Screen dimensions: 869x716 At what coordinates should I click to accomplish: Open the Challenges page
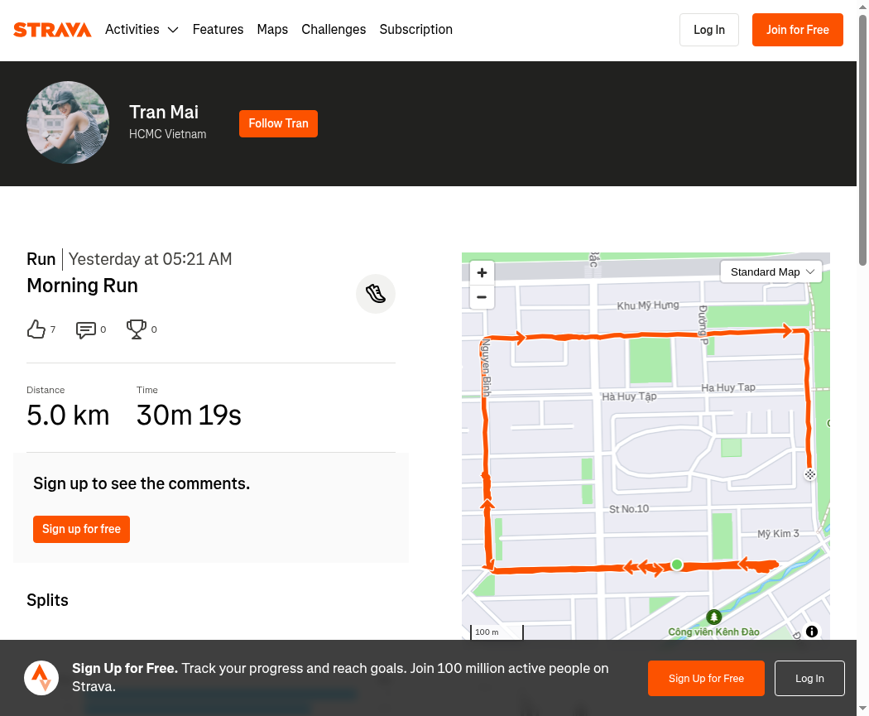click(x=334, y=29)
